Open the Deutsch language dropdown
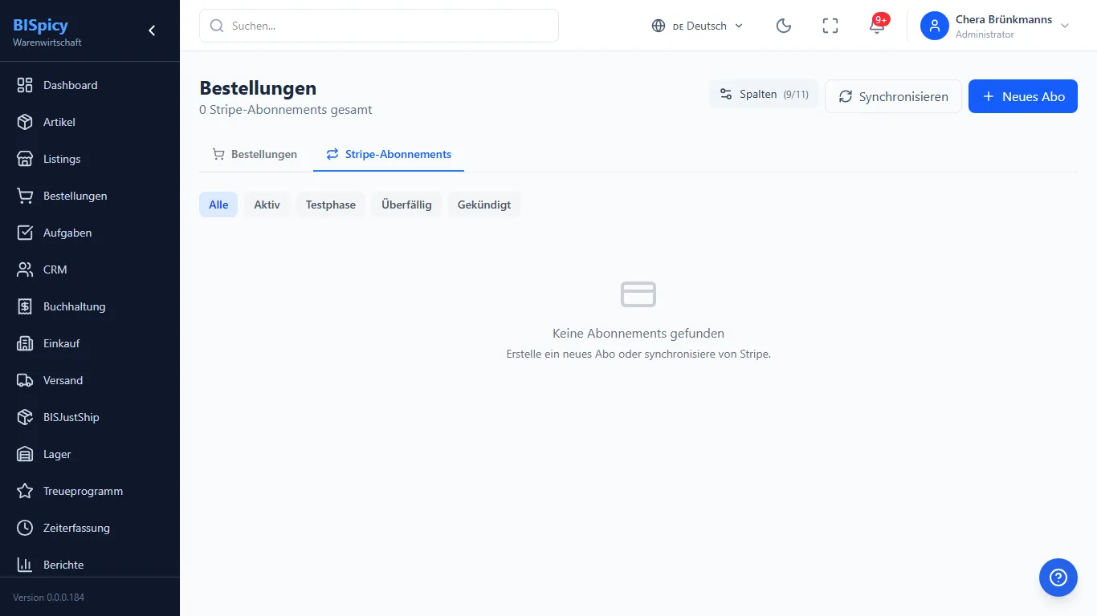Viewport: 1097px width, 616px height. (x=697, y=26)
